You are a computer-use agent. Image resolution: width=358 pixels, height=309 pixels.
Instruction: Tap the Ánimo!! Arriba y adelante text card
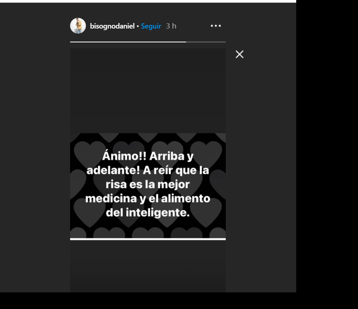[148, 185]
